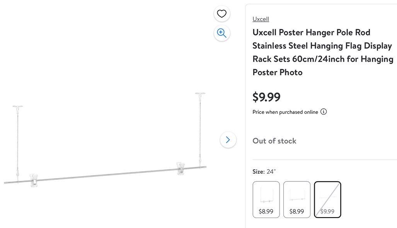
Task: Click the large $9.99 product price
Action: [x=266, y=97]
